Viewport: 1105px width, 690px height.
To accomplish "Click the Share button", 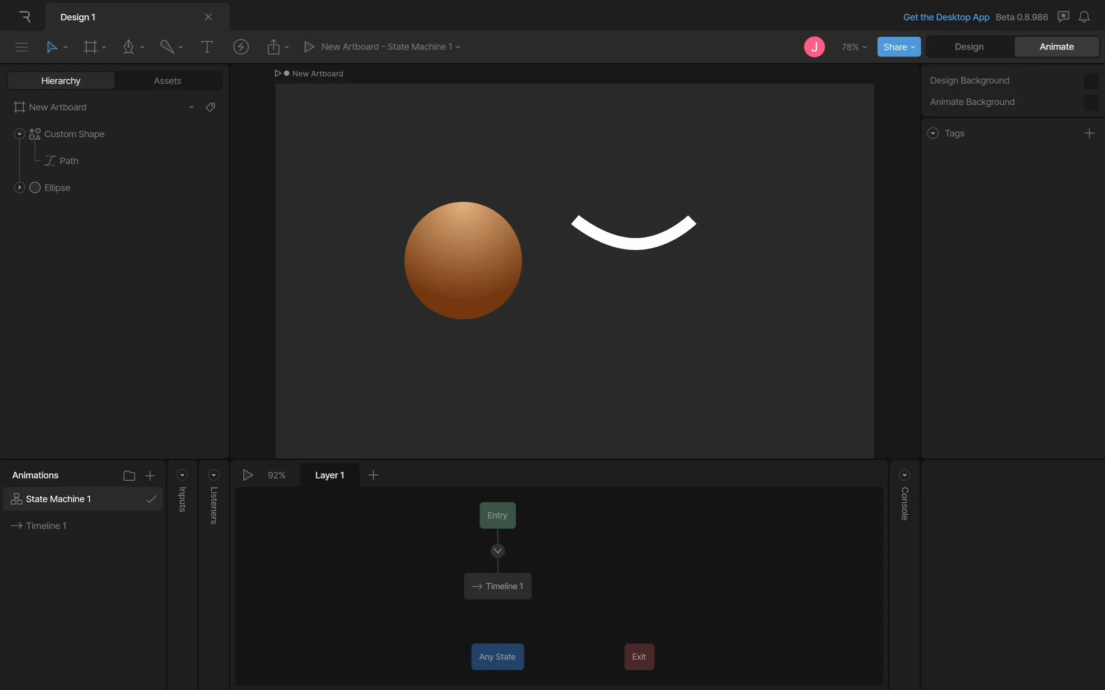I will [898, 47].
